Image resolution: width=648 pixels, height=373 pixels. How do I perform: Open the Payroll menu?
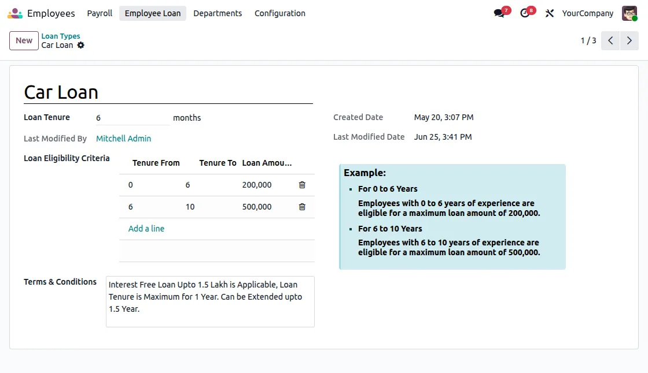coord(100,13)
